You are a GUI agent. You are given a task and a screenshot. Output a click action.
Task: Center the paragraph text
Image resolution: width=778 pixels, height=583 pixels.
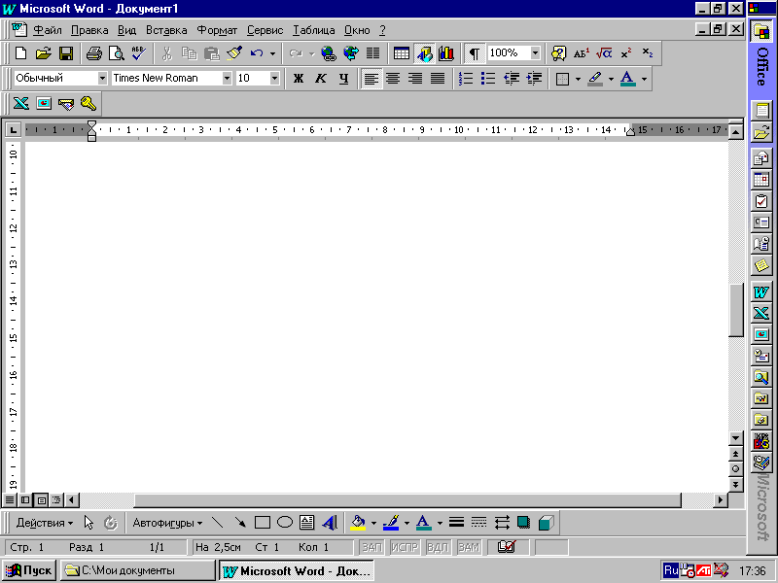click(x=393, y=79)
